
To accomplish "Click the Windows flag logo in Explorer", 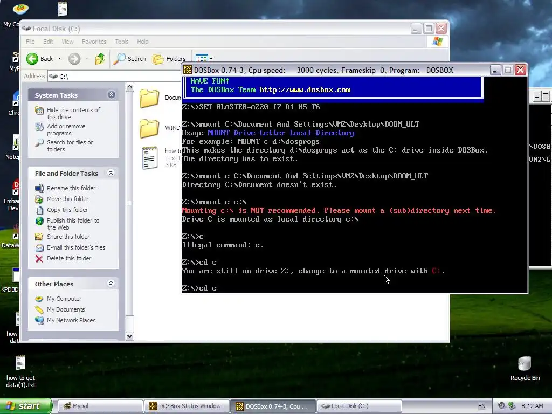I will 437,42.
